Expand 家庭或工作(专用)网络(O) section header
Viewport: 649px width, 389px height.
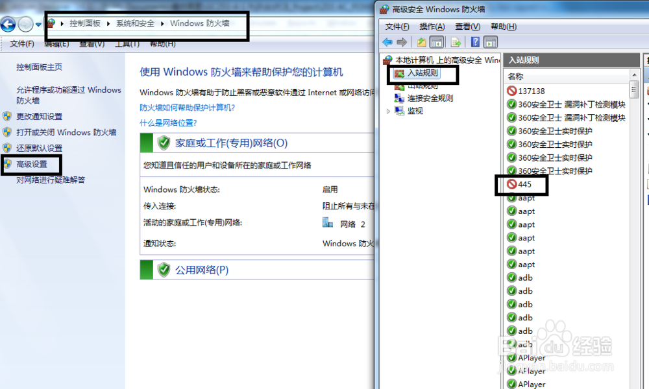pyautogui.click(x=231, y=143)
